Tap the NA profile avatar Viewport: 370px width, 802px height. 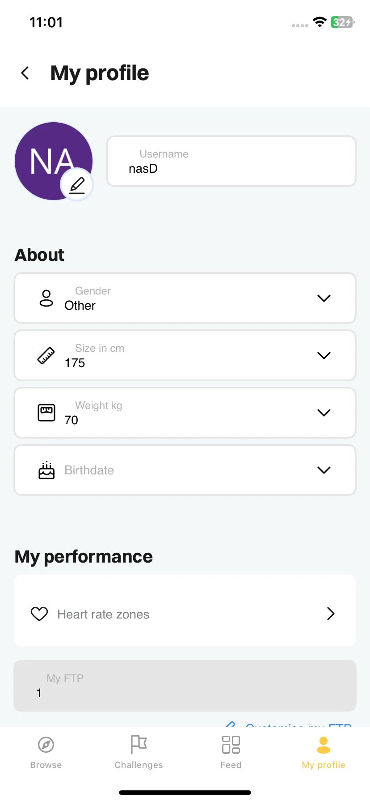pos(53,161)
